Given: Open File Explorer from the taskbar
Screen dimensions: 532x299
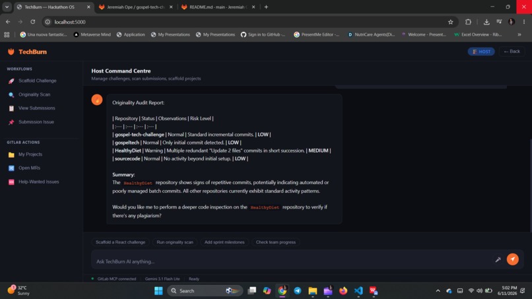Looking at the screenshot, I should coord(312,291).
